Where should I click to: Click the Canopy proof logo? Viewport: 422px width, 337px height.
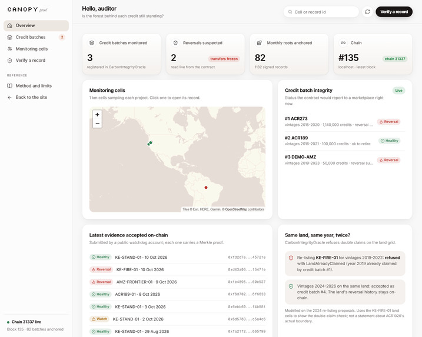pos(27,9)
